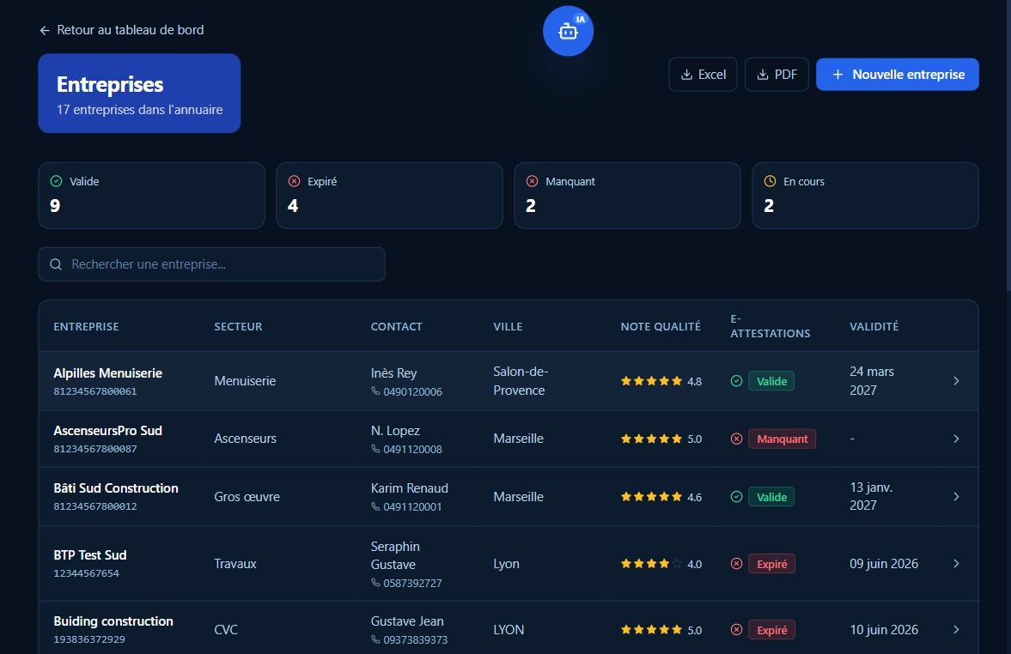The width and height of the screenshot is (1011, 654).
Task: Click the red cross icon in Manquant card
Action: tap(532, 181)
